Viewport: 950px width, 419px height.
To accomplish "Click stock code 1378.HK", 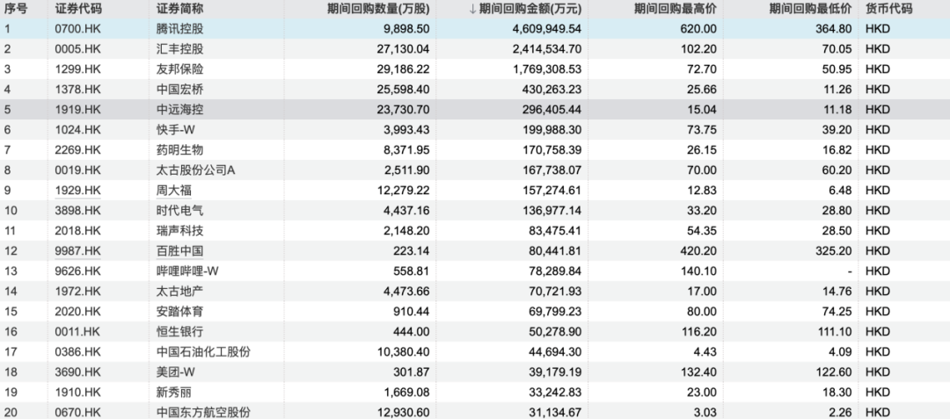I will point(78,89).
